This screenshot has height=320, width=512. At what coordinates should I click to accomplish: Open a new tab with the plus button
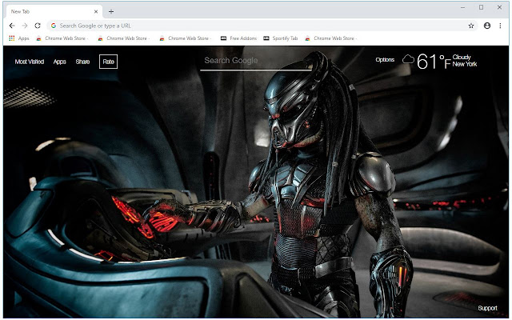point(111,12)
